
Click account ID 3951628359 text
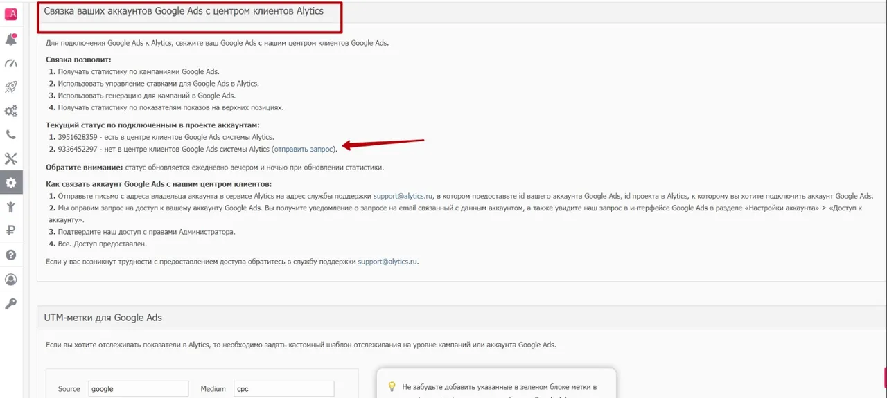click(78, 137)
